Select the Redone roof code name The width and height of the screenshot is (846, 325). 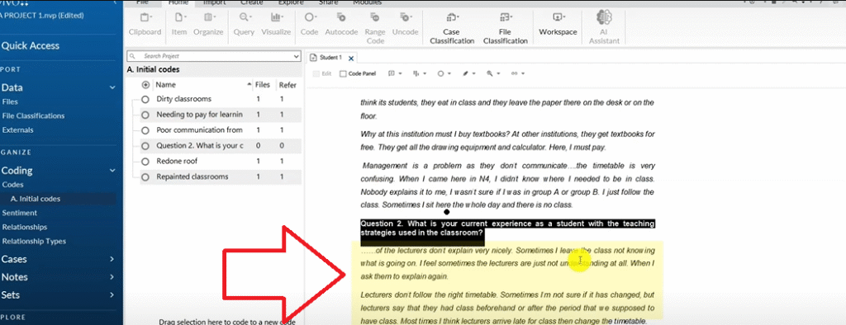pyautogui.click(x=177, y=161)
